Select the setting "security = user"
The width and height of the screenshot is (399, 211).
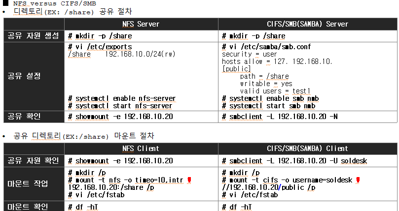(x=250, y=54)
